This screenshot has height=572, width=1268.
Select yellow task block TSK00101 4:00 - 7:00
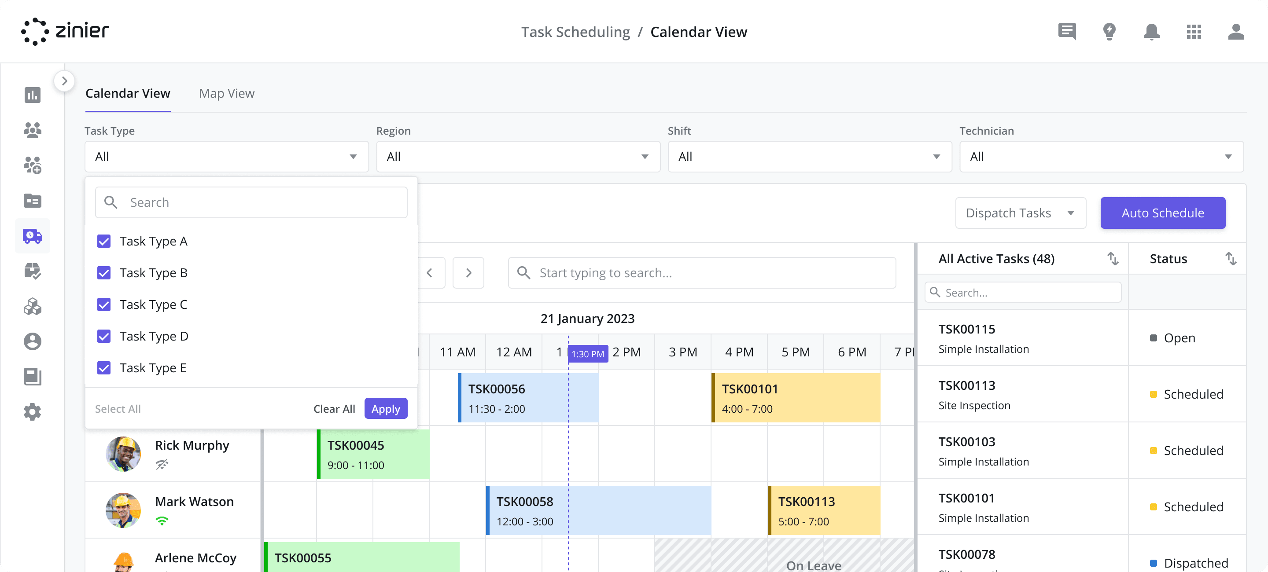(x=796, y=397)
